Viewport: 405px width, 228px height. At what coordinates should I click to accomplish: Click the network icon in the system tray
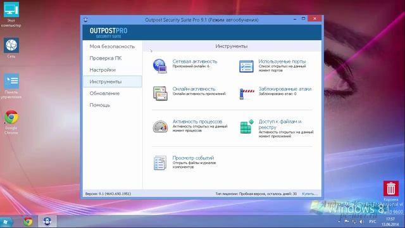(x=354, y=222)
